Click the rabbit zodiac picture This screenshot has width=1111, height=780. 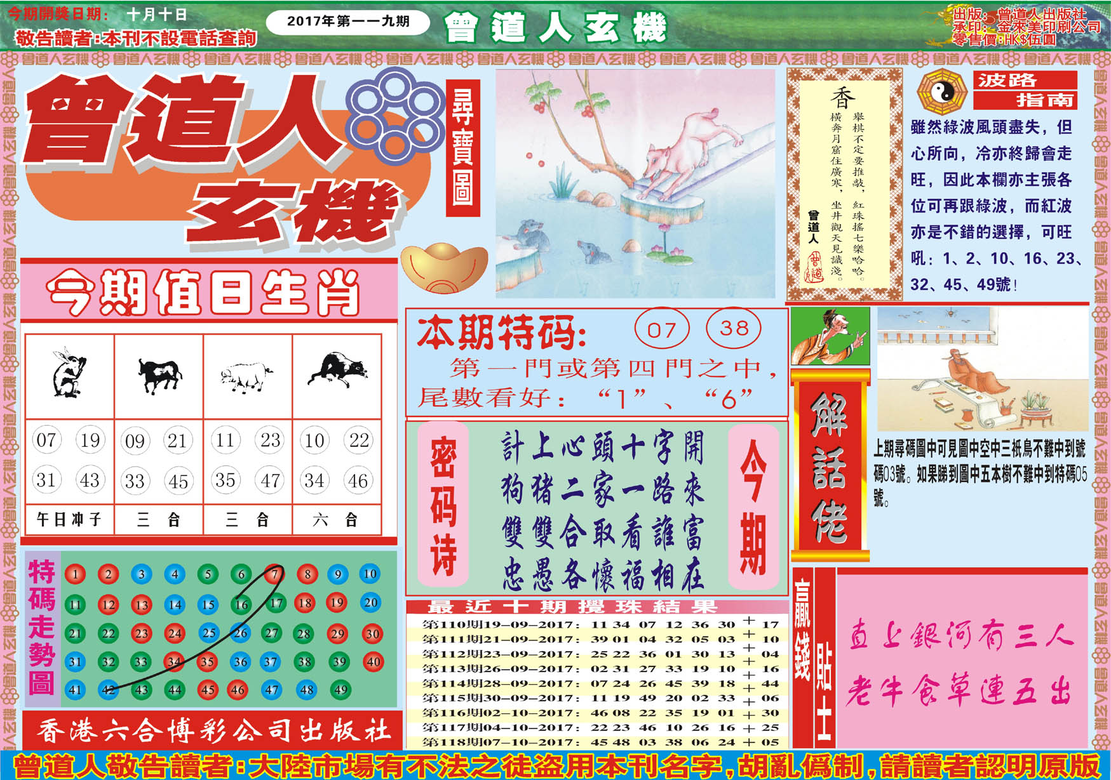pyautogui.click(x=69, y=373)
